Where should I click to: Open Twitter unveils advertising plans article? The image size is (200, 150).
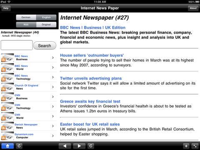click(91, 78)
